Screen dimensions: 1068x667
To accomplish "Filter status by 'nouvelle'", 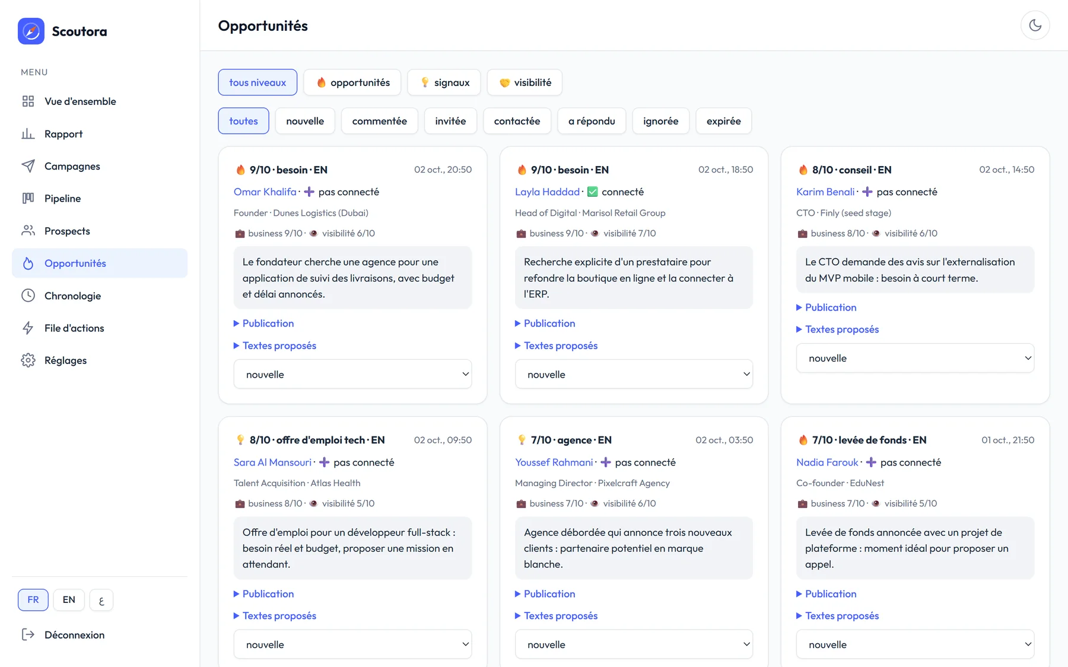I will (305, 121).
